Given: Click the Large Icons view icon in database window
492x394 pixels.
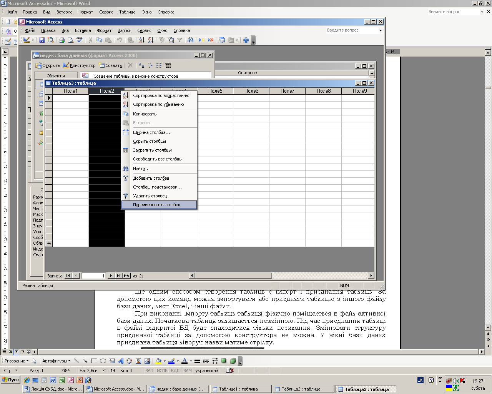Looking at the screenshot, I should 141,65.
